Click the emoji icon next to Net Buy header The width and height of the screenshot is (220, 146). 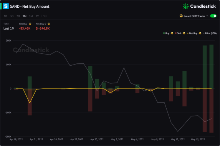(30, 24)
